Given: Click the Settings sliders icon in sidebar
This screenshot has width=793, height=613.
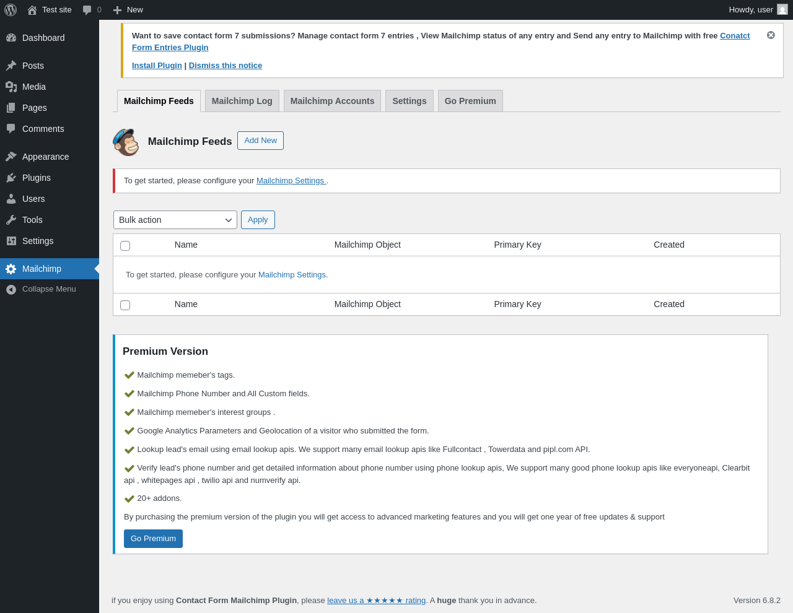Looking at the screenshot, I should click(11, 241).
